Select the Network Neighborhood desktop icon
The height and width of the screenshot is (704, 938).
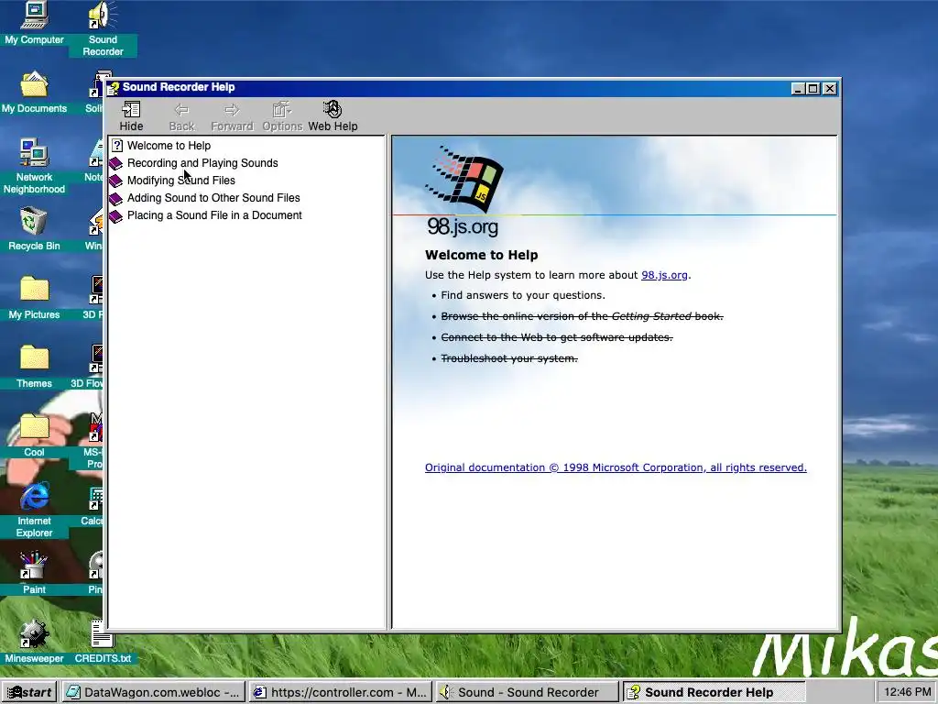34,167
